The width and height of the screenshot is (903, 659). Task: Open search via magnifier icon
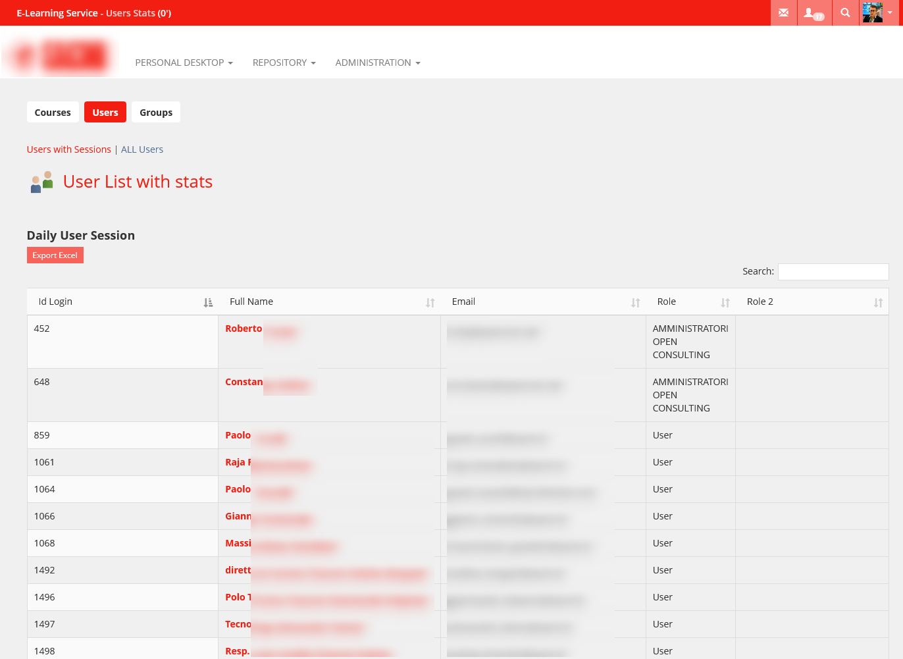click(845, 13)
